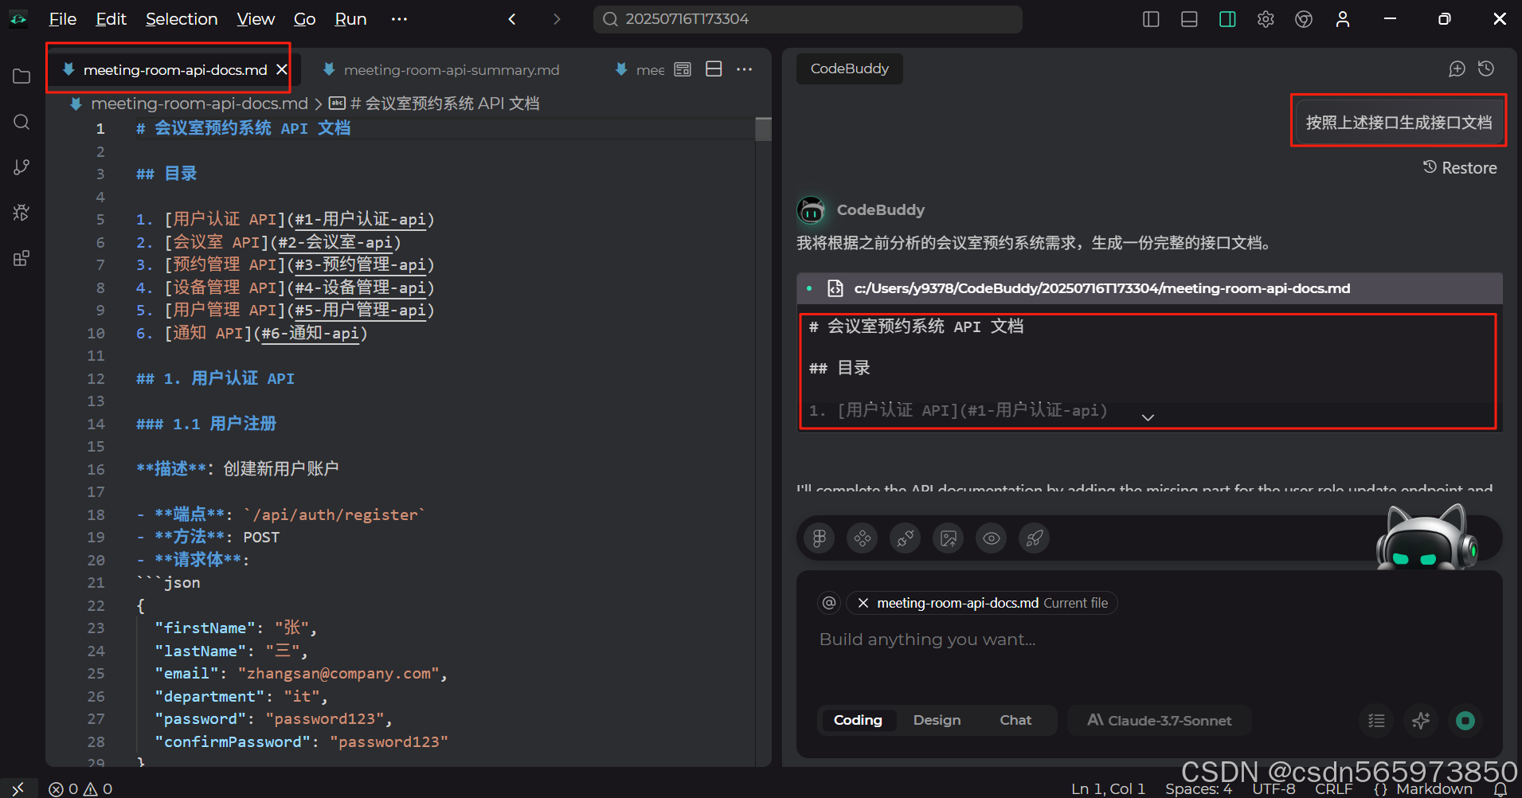
Task: Open the Run menu
Action: 350,19
